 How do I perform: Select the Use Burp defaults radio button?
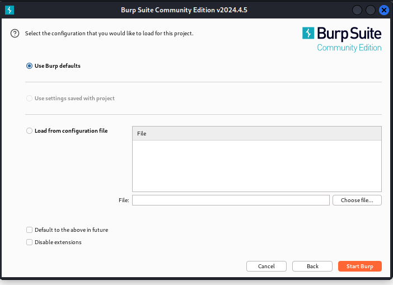(x=29, y=66)
